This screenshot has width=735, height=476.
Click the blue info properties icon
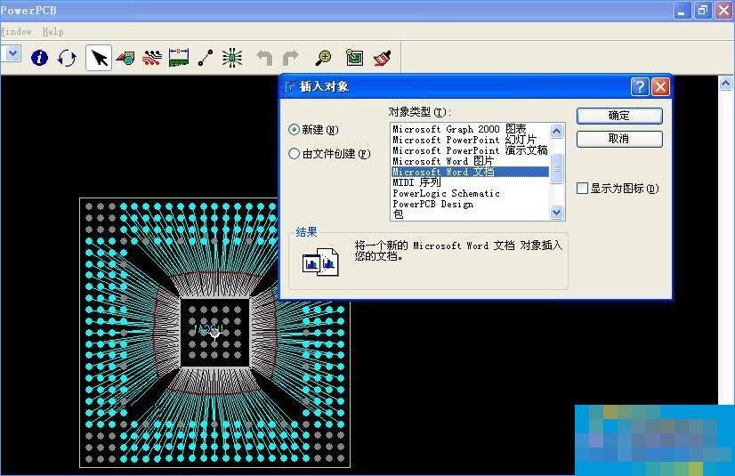pyautogui.click(x=39, y=58)
